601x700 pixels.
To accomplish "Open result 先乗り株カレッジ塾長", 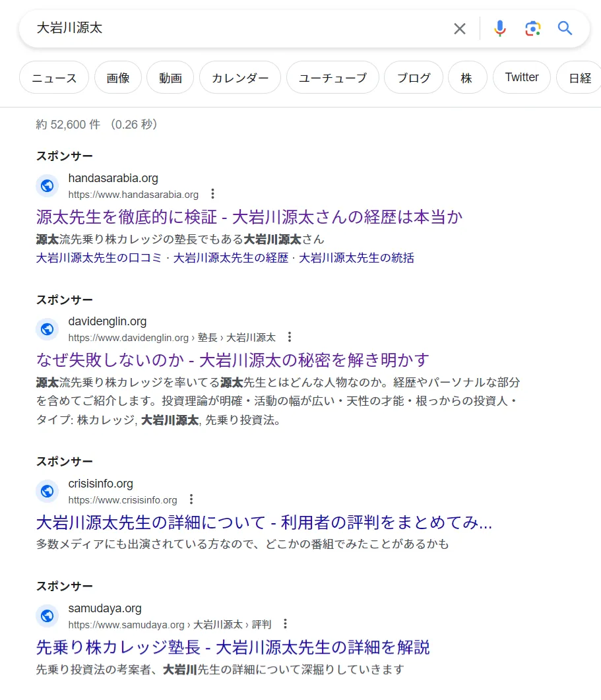I will 233,647.
